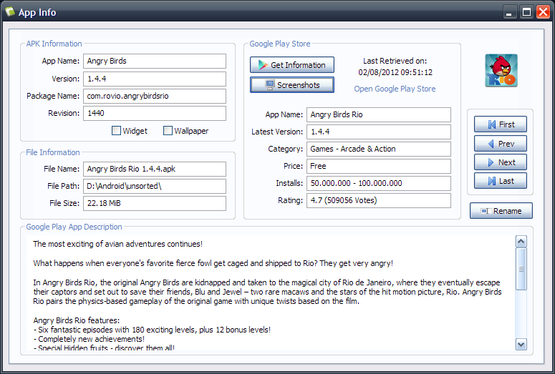Click the Rename button
Screen dimensions: 555x374
click(501, 211)
